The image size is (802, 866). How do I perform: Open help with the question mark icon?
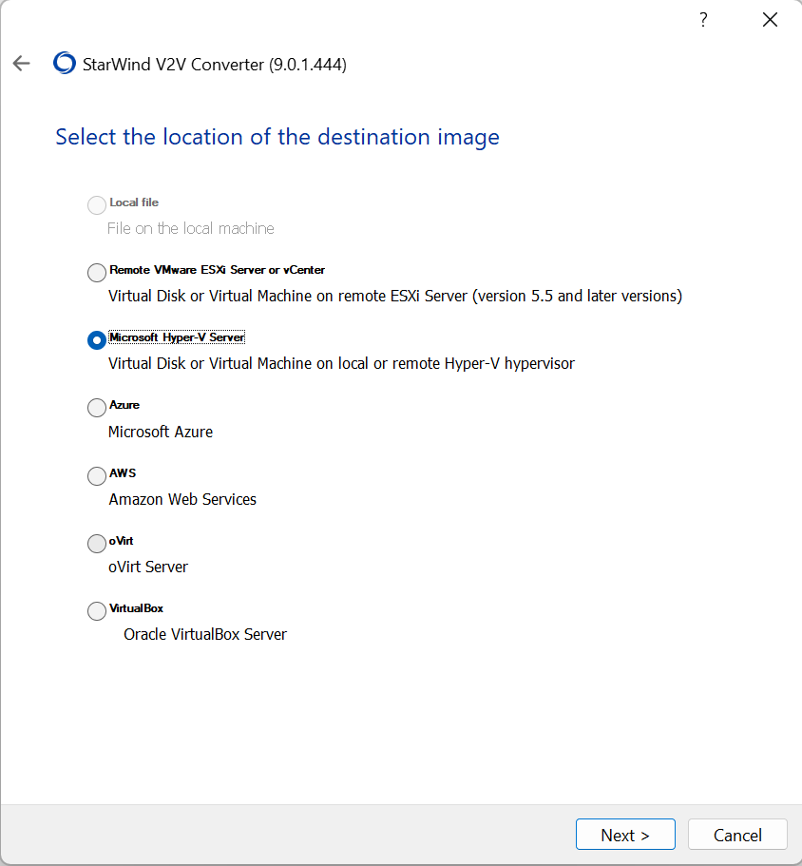click(x=703, y=20)
